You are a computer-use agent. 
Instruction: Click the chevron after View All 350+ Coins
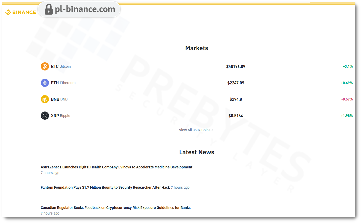[x=212, y=130]
